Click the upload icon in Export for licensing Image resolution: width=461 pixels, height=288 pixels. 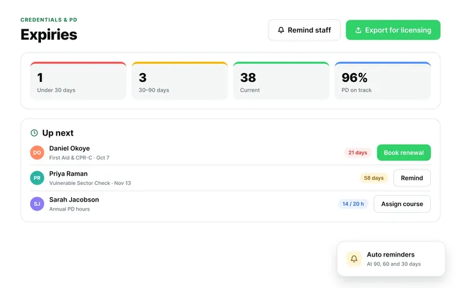(358, 30)
